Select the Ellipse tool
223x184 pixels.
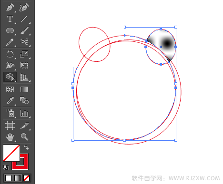click(x=10, y=30)
